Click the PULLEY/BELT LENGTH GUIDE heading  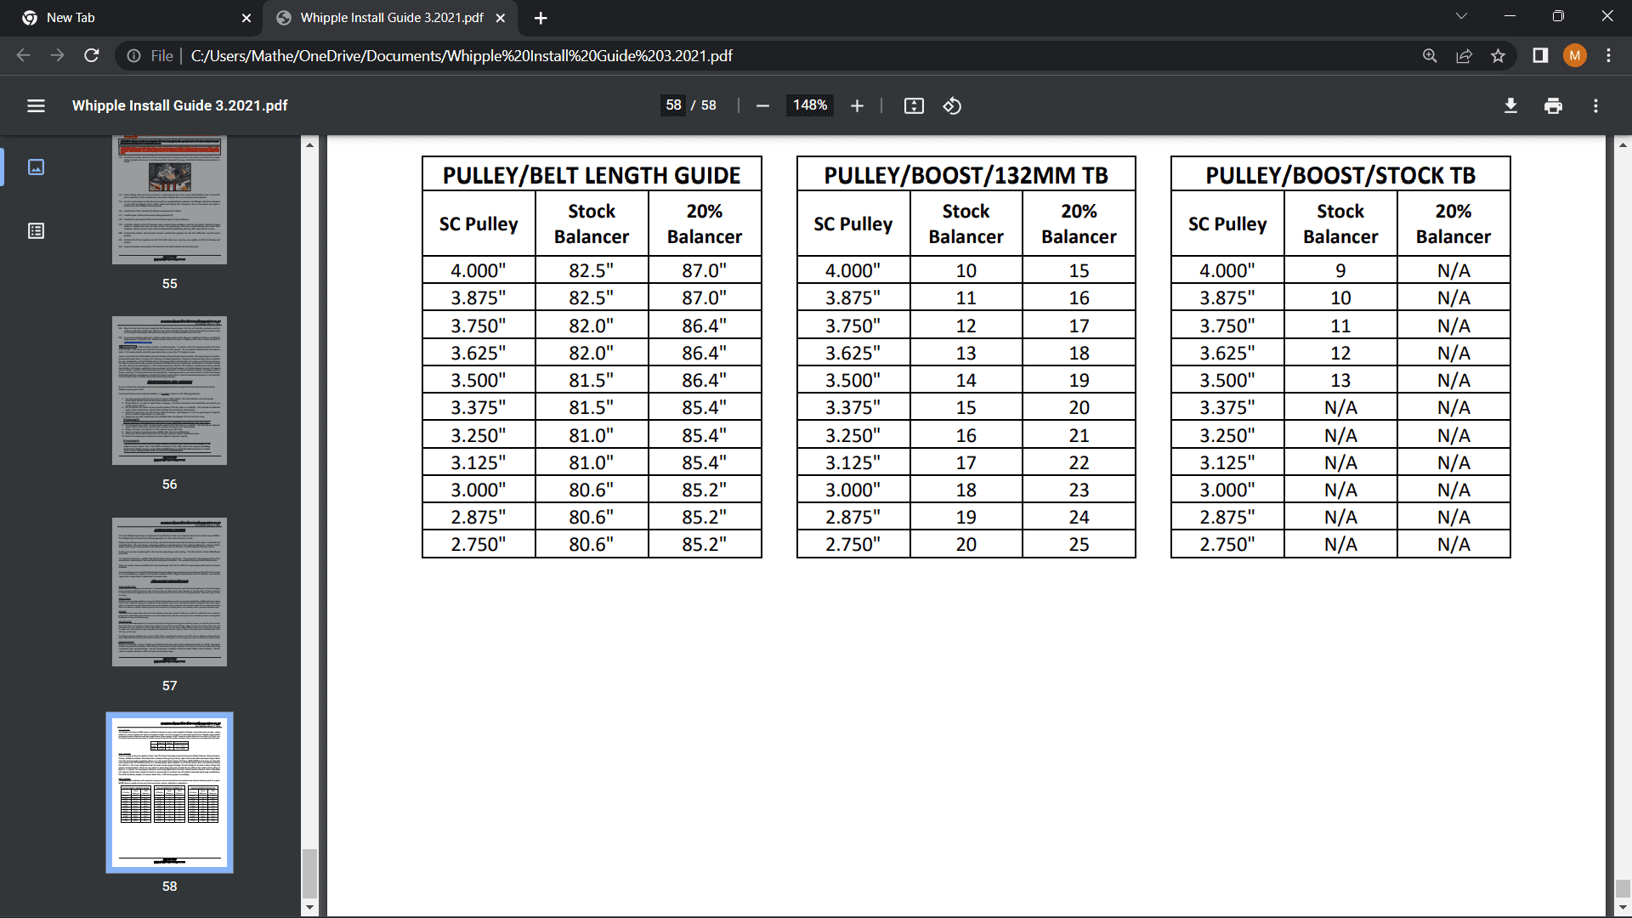pos(592,175)
